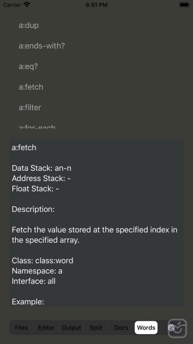Viewport: 193px width, 344px height.
Task: Tap the battery indicator icon
Action: pos(184,5)
